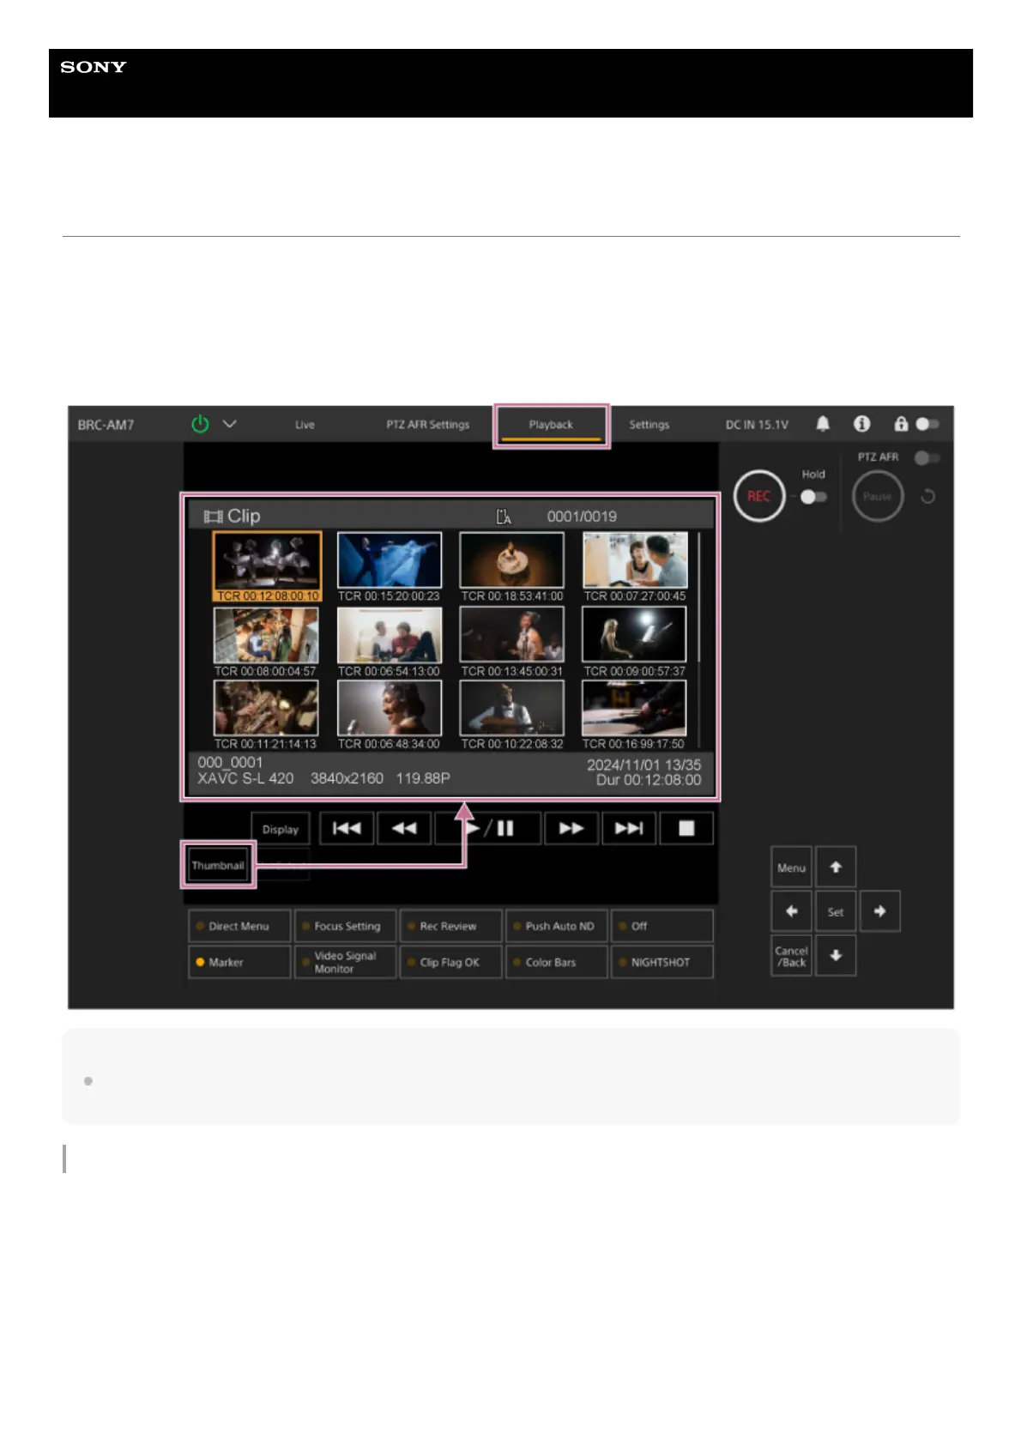Click the fast rewind button
Viewport: 1021px width, 1445px height.
click(x=404, y=828)
